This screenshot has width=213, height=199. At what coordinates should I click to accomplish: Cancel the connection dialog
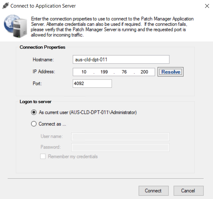[188, 190]
